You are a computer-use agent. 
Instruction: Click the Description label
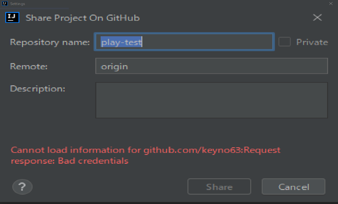[37, 89]
